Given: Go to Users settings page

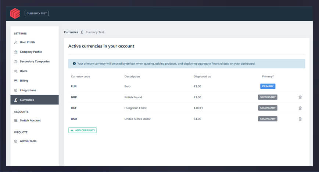Looking at the screenshot, I should click(24, 71).
